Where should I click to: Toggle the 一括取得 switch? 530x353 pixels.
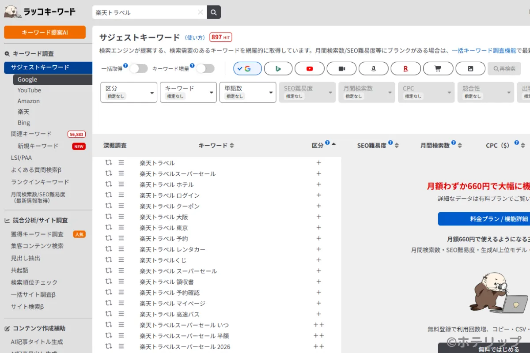pyautogui.click(x=138, y=68)
